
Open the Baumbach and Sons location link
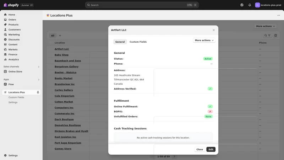(68, 61)
